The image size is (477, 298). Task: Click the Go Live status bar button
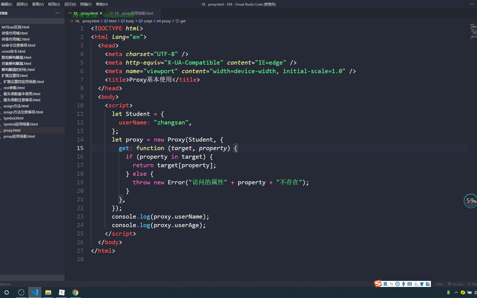(455, 284)
